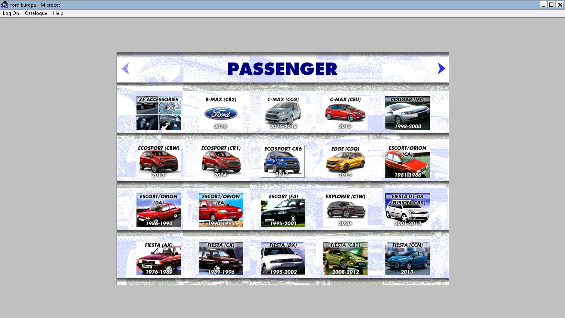Choose the Fiesta (AX) 1976-1989 vehicle
This screenshot has width=565, height=318.
tap(158, 258)
